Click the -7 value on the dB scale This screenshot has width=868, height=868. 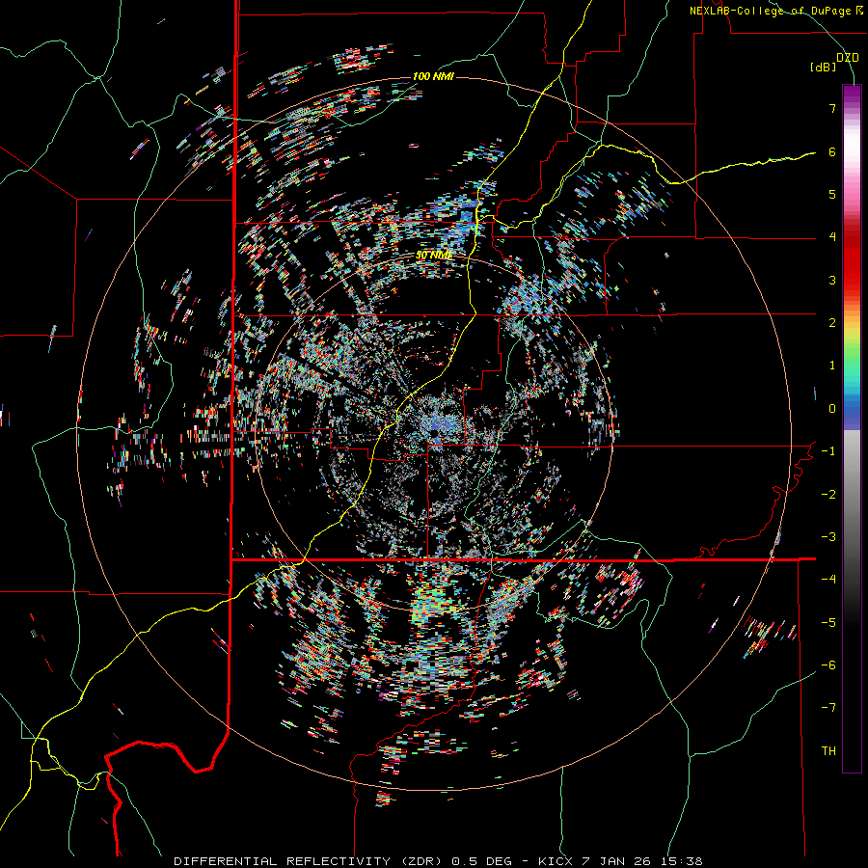(x=828, y=708)
